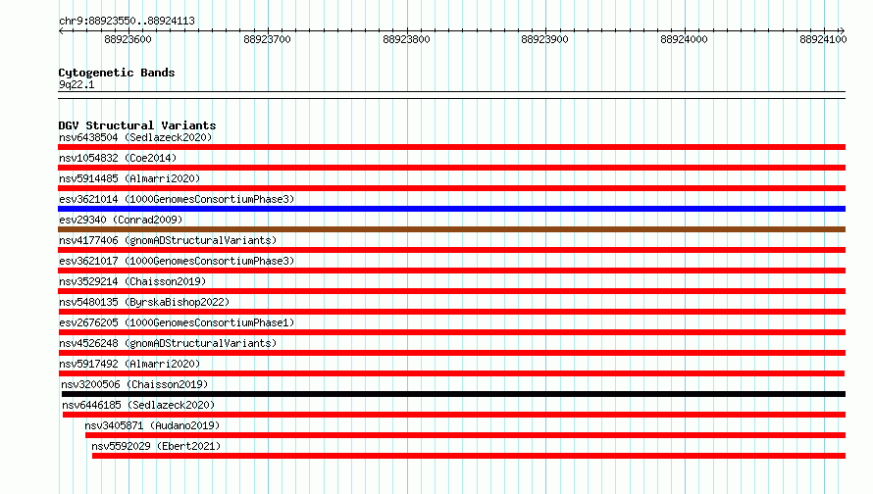Click the red bar under nsv5917492
This screenshot has height=494, width=873.
pos(451,373)
